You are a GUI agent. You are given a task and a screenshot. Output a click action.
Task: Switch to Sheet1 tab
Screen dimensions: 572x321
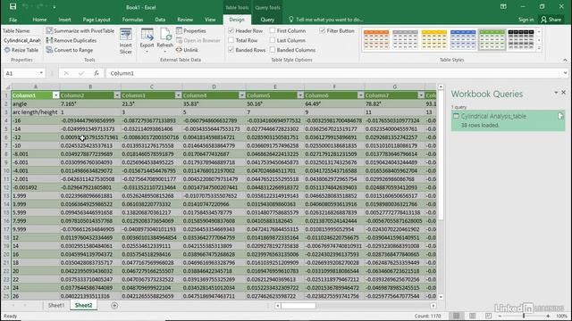coord(56,305)
